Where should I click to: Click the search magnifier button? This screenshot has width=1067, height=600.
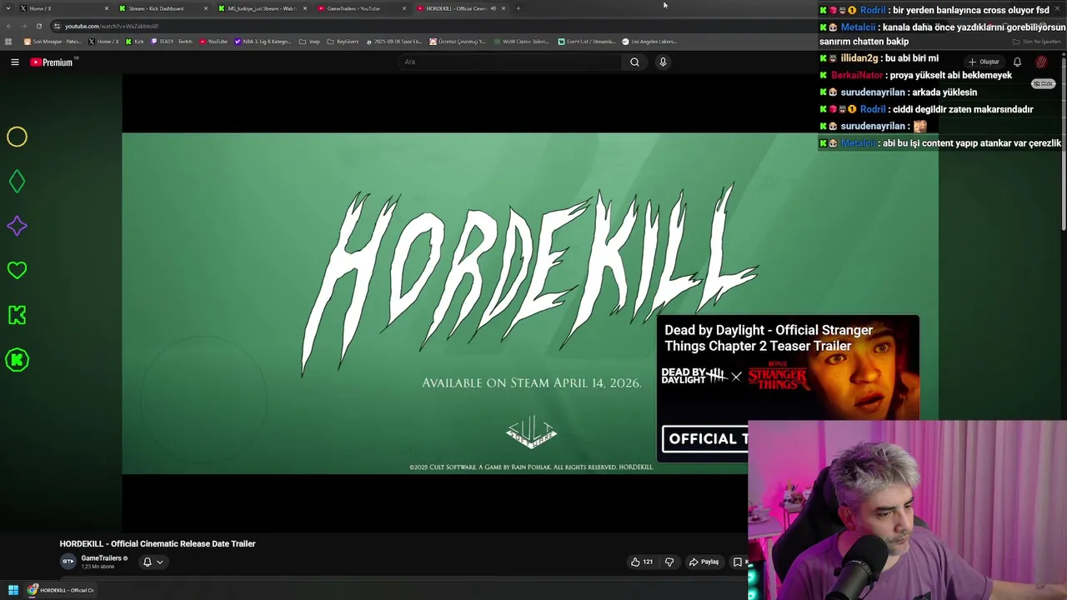pyautogui.click(x=634, y=62)
